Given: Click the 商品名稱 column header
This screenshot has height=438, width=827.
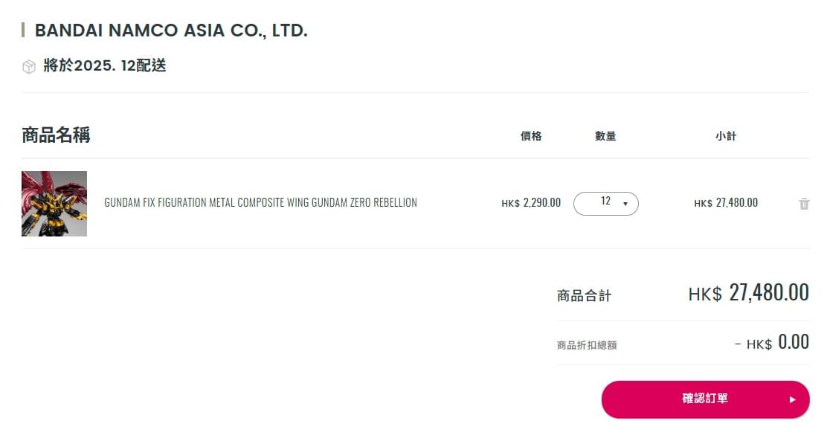Looking at the screenshot, I should [x=56, y=135].
